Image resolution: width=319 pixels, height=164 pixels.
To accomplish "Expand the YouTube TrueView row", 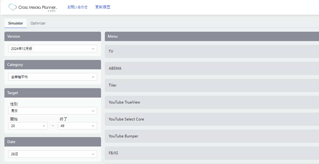I will tap(211, 102).
